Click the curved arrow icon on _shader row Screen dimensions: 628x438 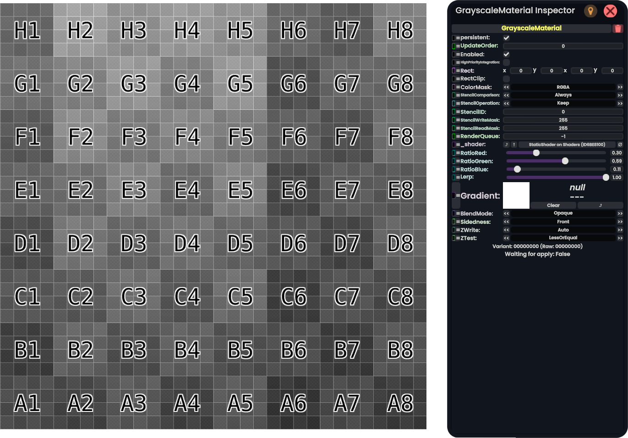506,145
